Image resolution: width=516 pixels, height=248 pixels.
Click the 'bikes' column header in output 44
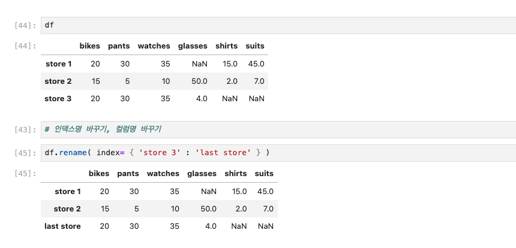(x=89, y=46)
